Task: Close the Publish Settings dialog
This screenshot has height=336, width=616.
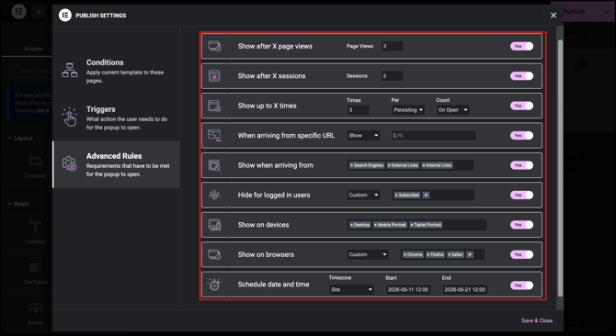Action: point(553,16)
